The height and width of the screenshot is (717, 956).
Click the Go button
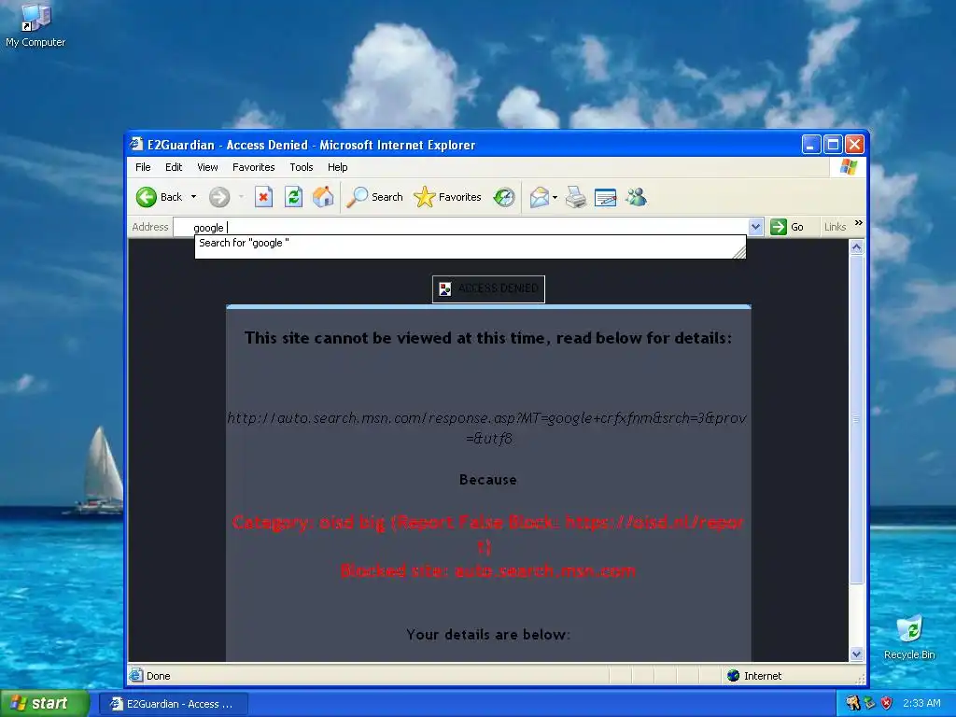[786, 227]
